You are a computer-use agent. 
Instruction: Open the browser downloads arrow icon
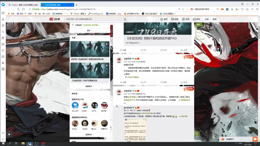[x=232, y=9]
